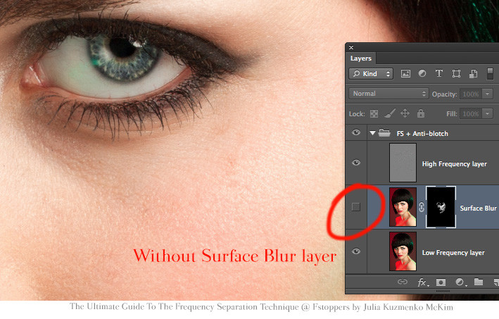
Task: Filter for adjustment layers icon
Action: pos(422,73)
